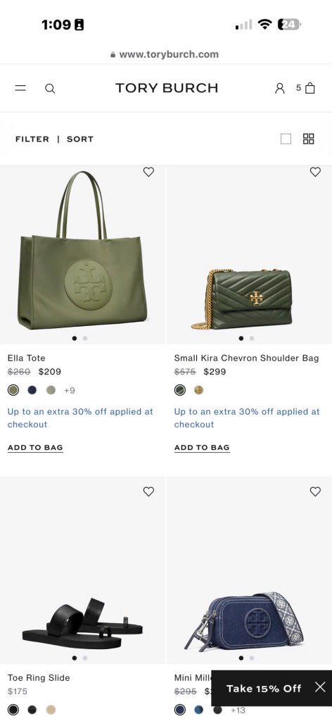This screenshot has height=721, width=332.
Task: Add Small Kira Chevron bag to bag
Action: click(x=202, y=447)
